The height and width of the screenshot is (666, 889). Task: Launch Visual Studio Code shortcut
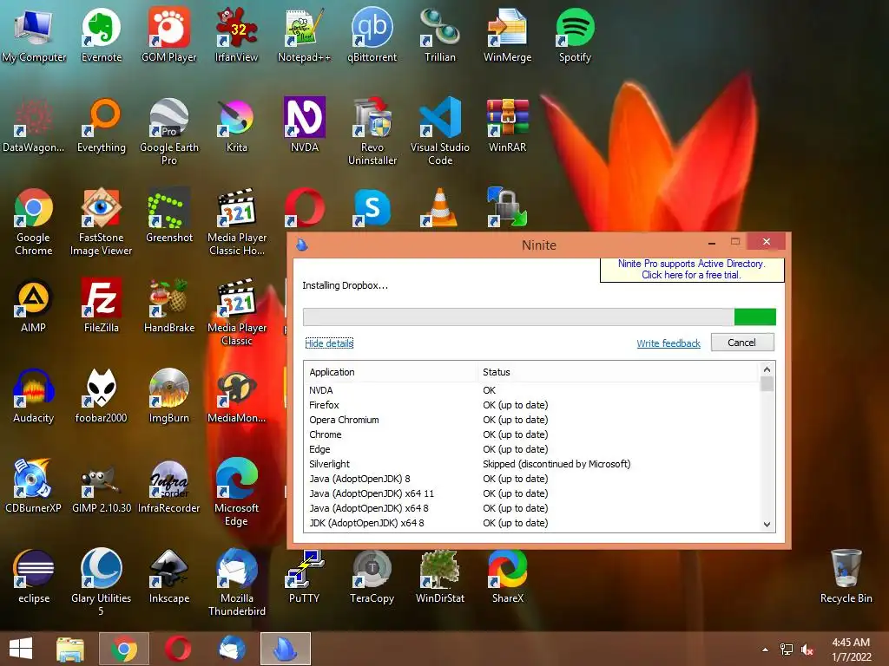[x=440, y=132]
